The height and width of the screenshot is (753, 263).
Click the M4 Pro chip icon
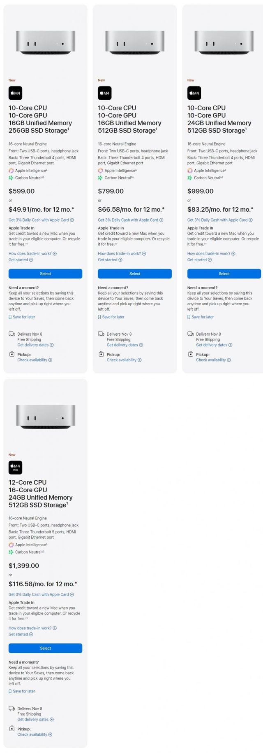15,467
